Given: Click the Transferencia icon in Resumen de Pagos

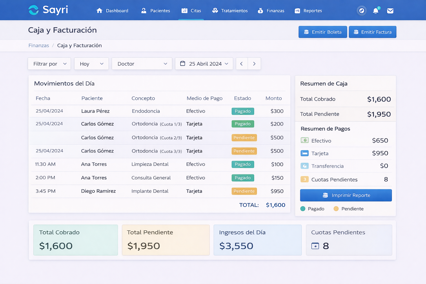Looking at the screenshot, I should click(305, 166).
